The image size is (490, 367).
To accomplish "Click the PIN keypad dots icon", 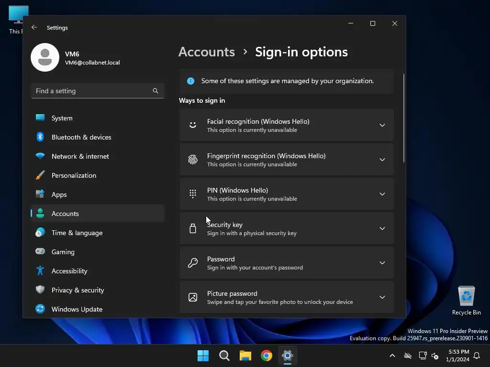I will 193,194.
